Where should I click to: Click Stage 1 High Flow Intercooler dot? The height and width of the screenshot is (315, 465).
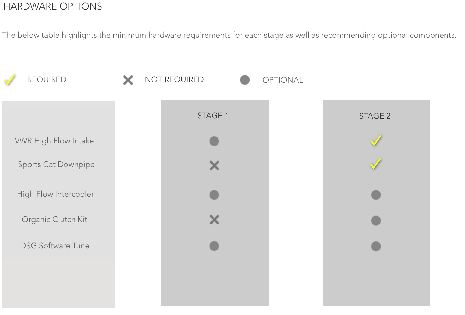click(214, 195)
